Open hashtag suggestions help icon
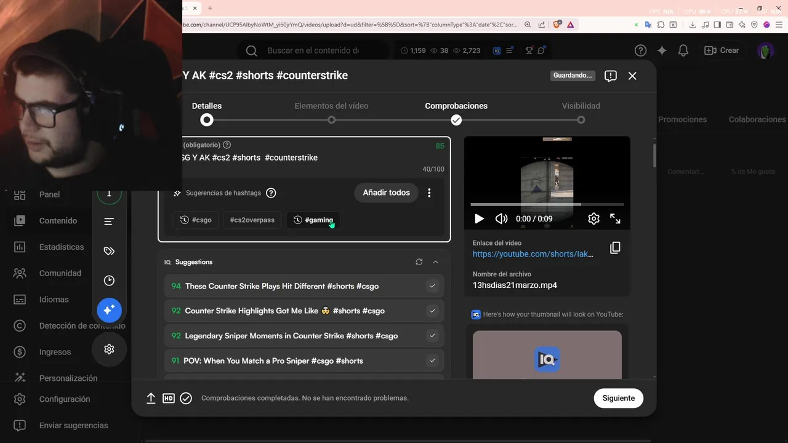This screenshot has height=443, width=788. tap(271, 193)
